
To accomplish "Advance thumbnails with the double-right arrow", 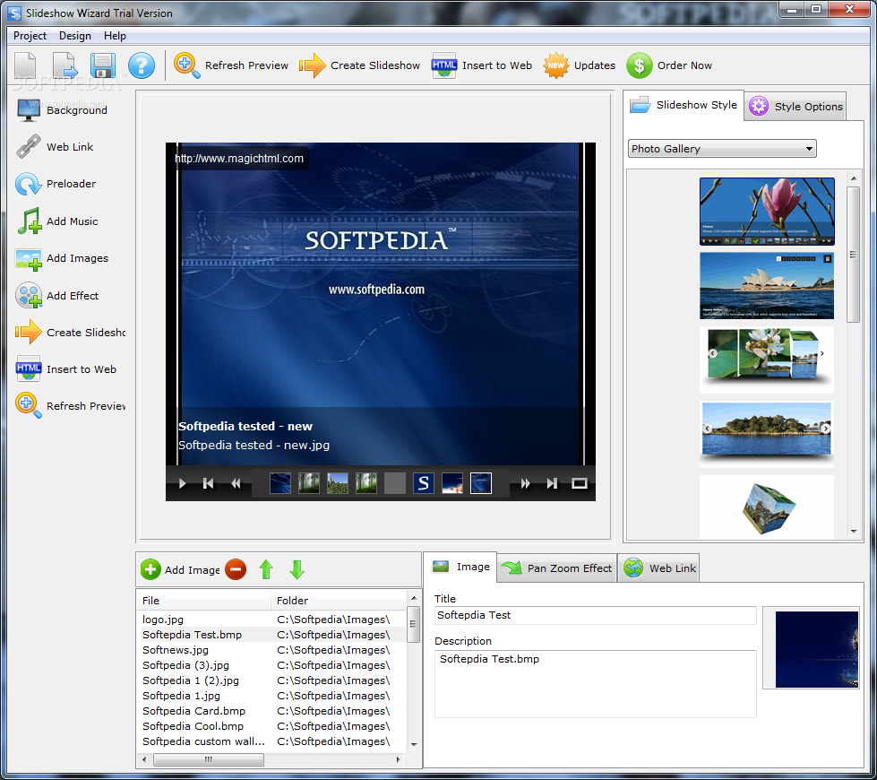I will click(525, 483).
